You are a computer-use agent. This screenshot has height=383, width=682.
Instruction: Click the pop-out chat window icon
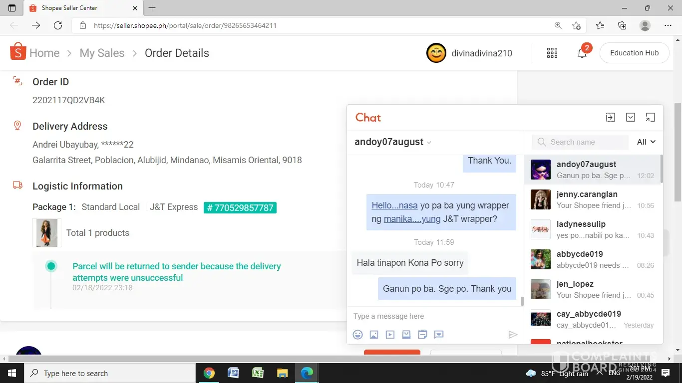point(650,117)
